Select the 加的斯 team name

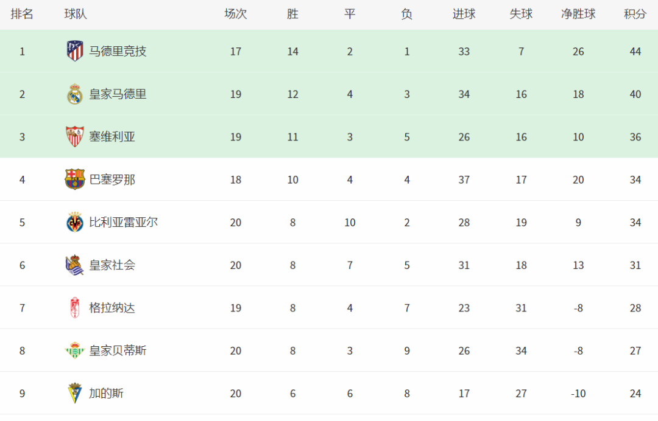(x=106, y=394)
